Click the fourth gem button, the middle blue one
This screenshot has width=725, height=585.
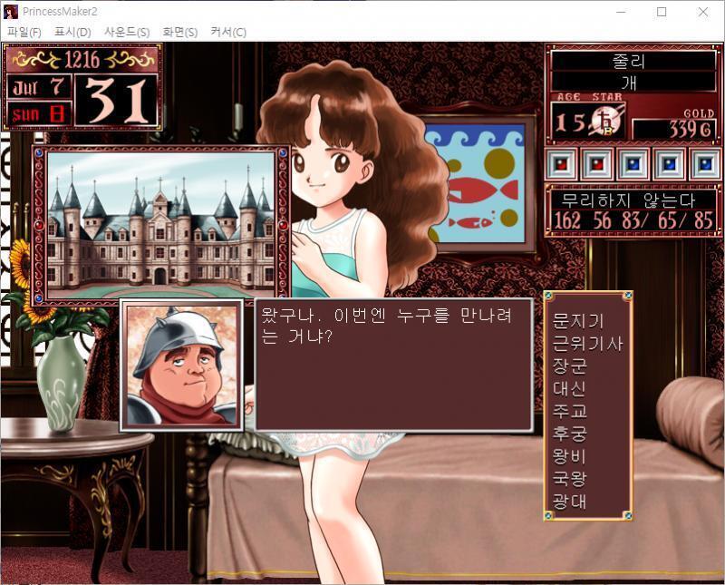click(x=669, y=164)
